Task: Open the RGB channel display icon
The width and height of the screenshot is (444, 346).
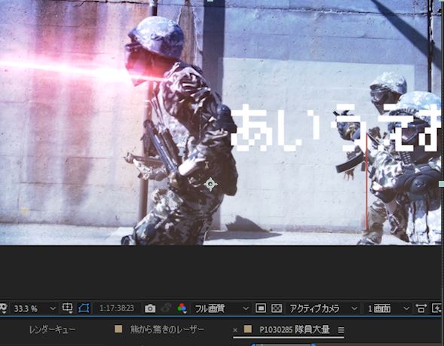Action: pyautogui.click(x=182, y=308)
